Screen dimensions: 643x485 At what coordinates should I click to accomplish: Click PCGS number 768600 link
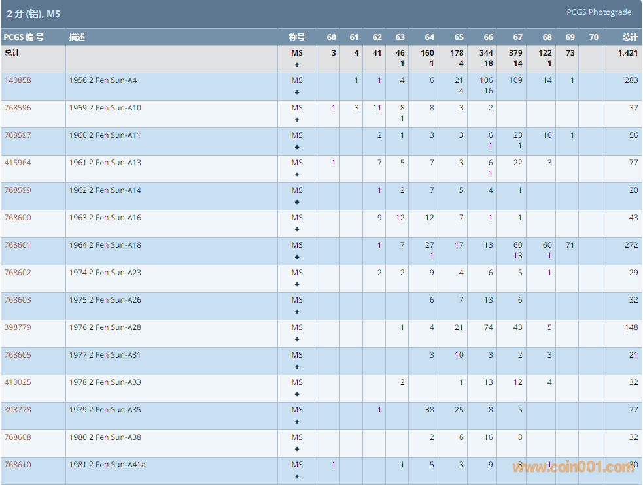click(x=18, y=218)
